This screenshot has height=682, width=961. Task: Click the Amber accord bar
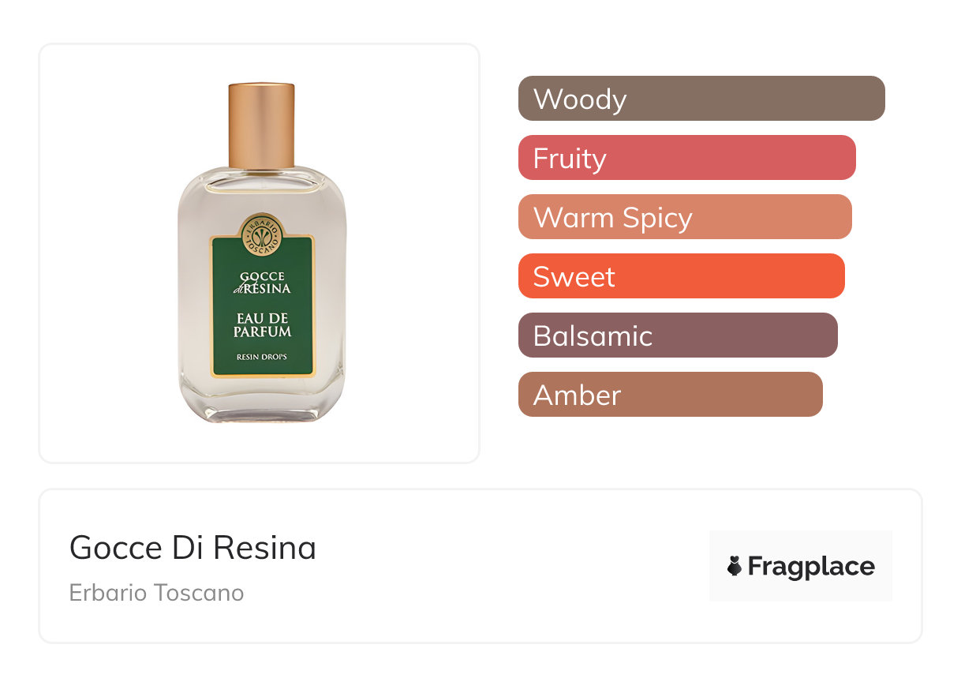(x=670, y=395)
